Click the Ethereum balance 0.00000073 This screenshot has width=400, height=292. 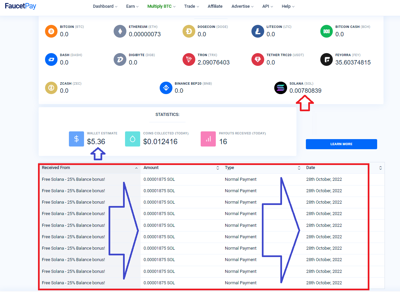tap(145, 34)
